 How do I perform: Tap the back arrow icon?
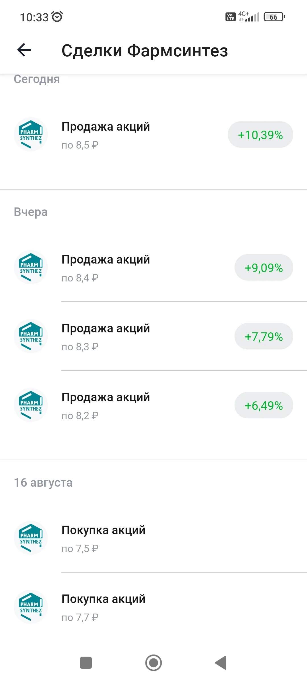pos(24,50)
